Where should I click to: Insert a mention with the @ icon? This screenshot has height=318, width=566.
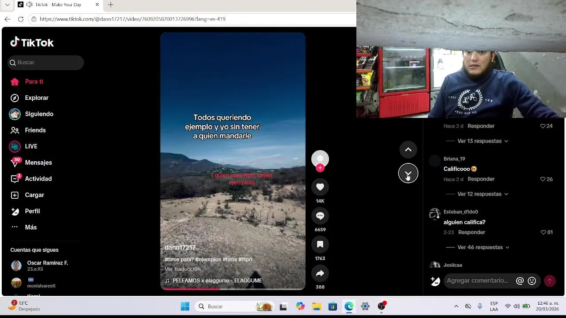tap(520, 281)
